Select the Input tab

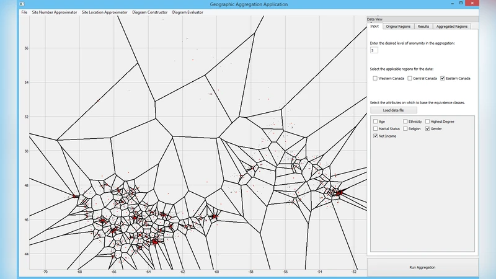click(374, 26)
